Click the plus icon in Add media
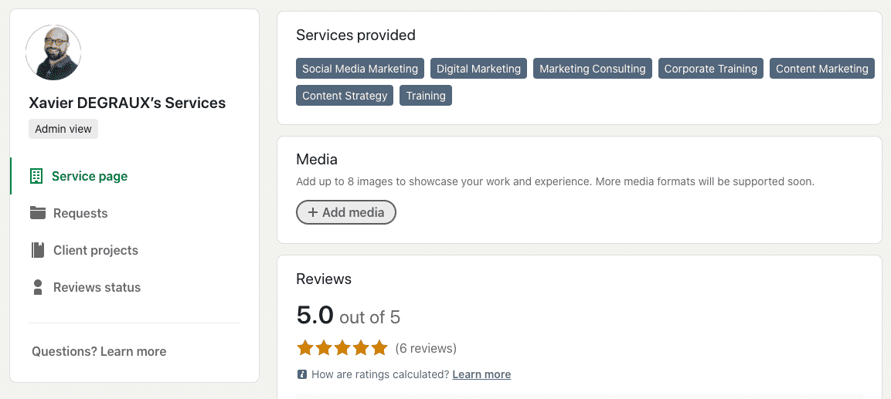Viewport: 891px width, 399px height. pyautogui.click(x=313, y=212)
